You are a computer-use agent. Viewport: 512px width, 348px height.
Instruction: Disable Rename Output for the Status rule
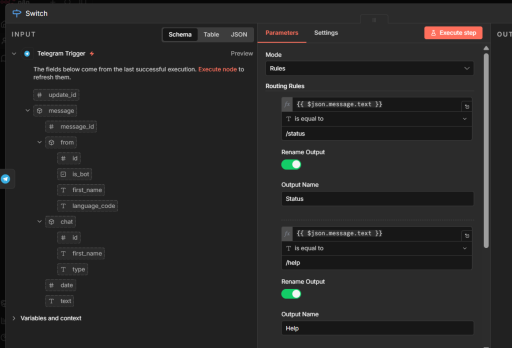(291, 164)
